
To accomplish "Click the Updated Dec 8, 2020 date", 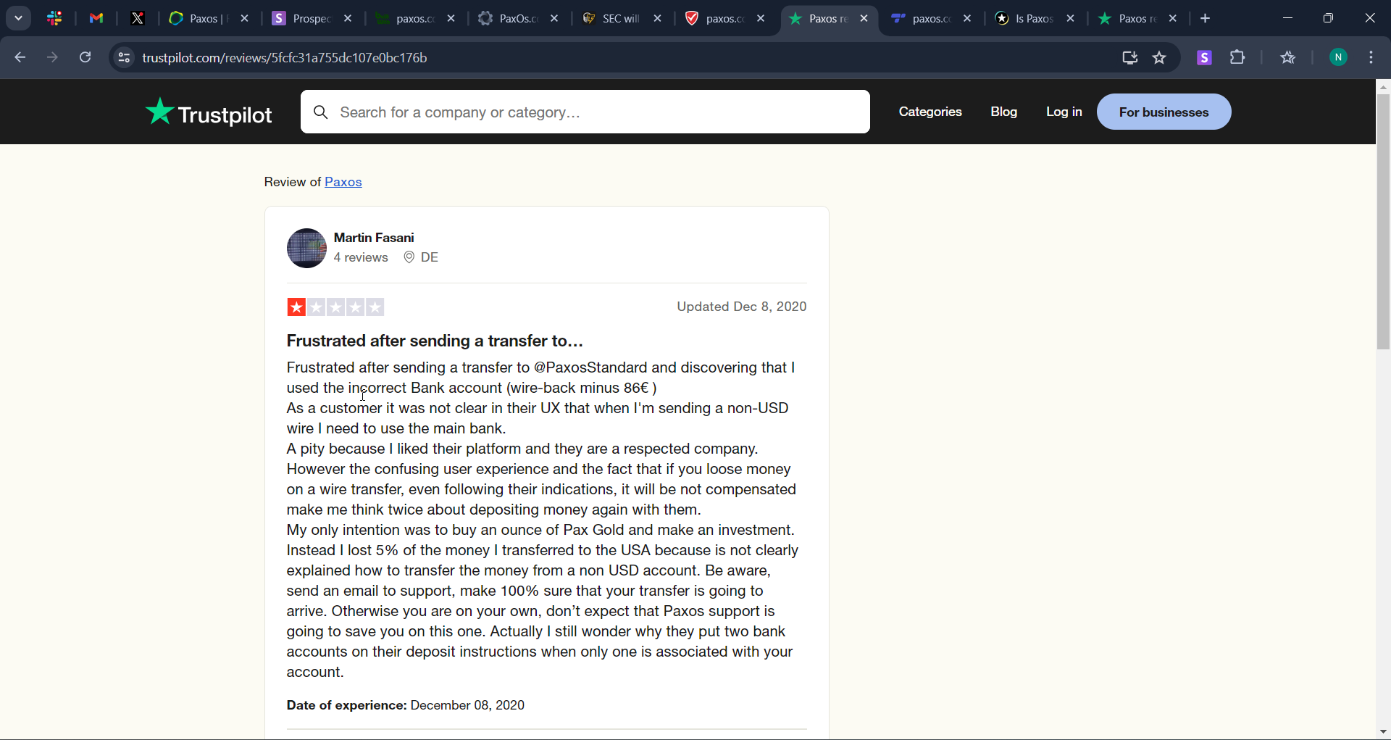I will click(742, 307).
